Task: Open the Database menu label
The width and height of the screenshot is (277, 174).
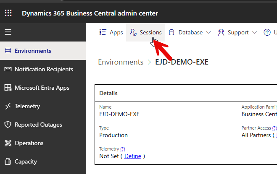Action: (190, 32)
